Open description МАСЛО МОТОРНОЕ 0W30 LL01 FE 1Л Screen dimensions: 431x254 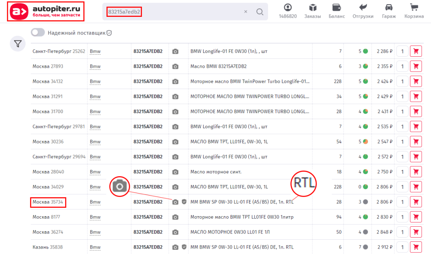click(230, 232)
